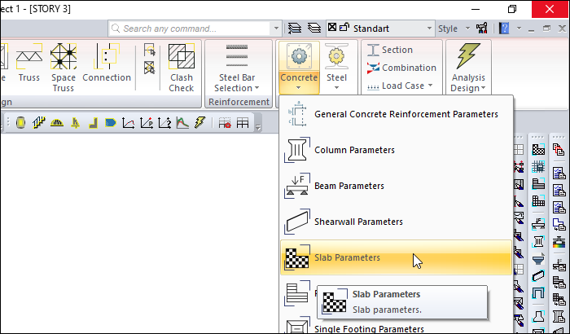Open the Load Case dropdown

397,86
